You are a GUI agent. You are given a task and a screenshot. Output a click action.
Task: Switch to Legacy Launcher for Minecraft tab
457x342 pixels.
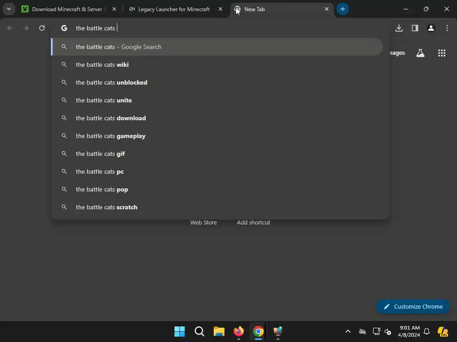[x=174, y=9]
